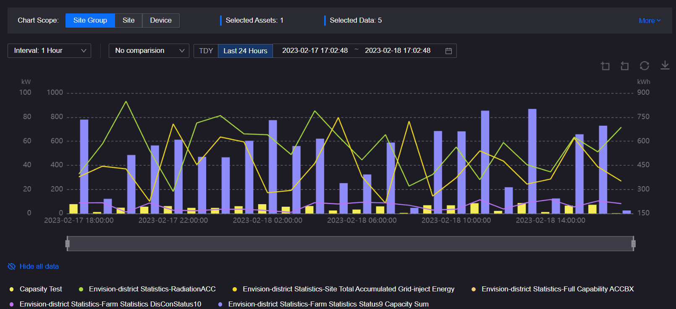Click the crossed-eye Hide all data icon

(x=12, y=267)
